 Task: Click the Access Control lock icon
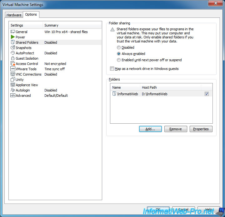pos(13,64)
